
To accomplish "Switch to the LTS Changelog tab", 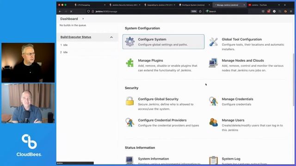I will click(90, 5).
